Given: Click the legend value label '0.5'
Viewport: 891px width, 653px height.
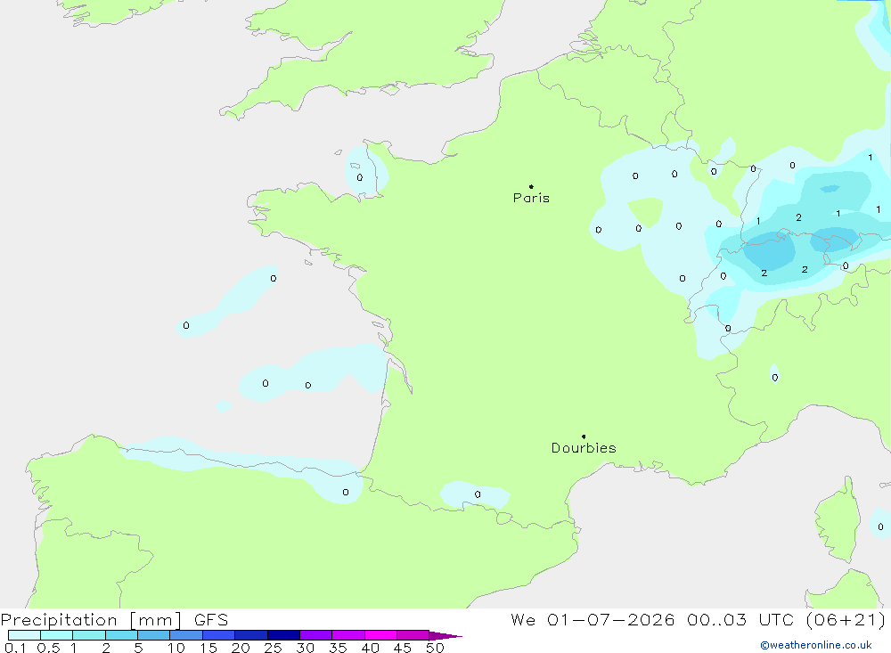Looking at the screenshot, I should click(48, 648).
